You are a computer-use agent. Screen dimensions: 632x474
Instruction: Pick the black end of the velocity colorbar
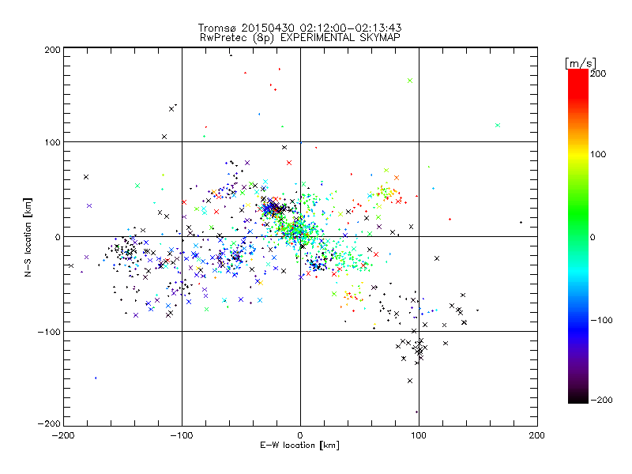pyautogui.click(x=578, y=399)
